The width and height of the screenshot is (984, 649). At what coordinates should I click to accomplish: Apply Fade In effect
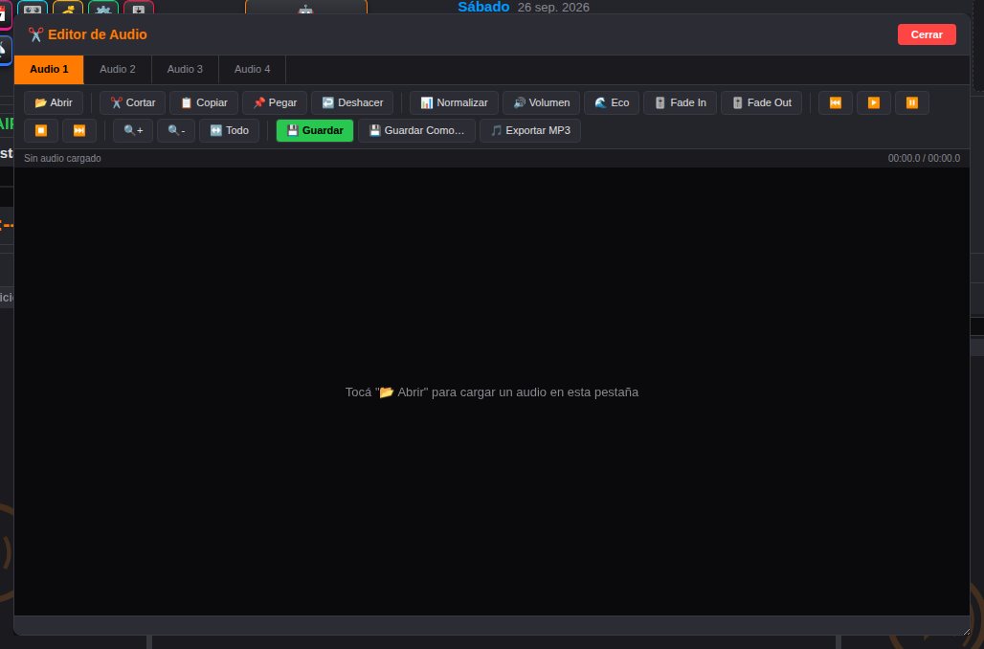tap(680, 103)
